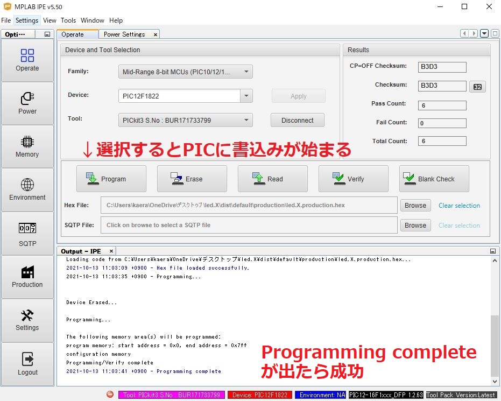This screenshot has height=401, width=501.
Task: Expand the Device dropdown arrow
Action: 246,95
